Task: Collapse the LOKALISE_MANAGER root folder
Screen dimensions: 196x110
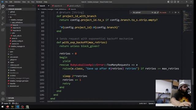Action: (x=15, y=9)
